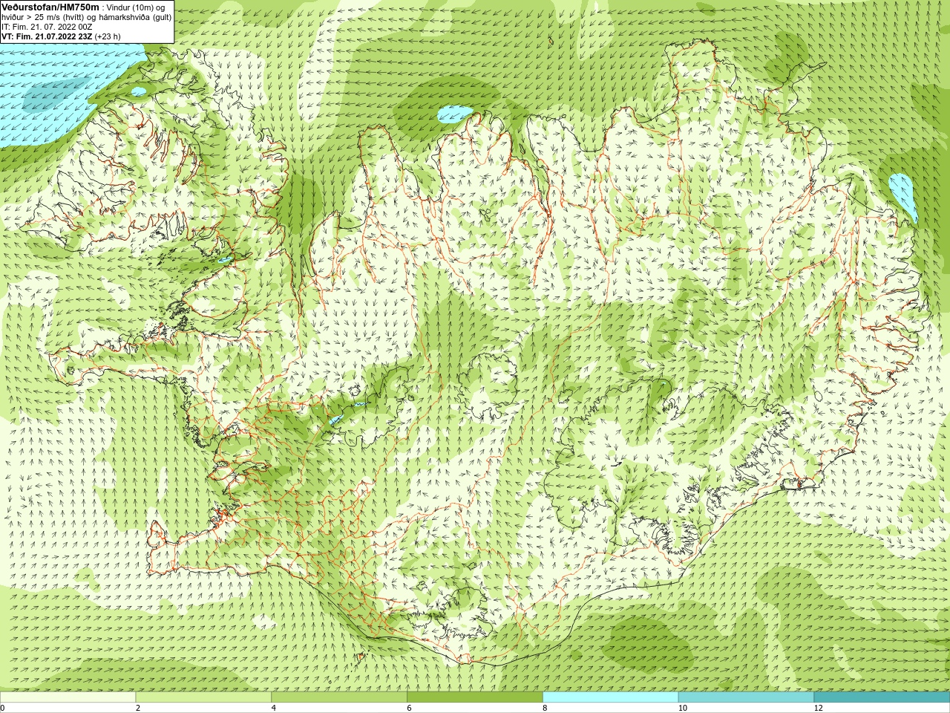Viewport: 950px width, 713px height.
Task: Click the legend scale label "4"
Action: pos(274,708)
